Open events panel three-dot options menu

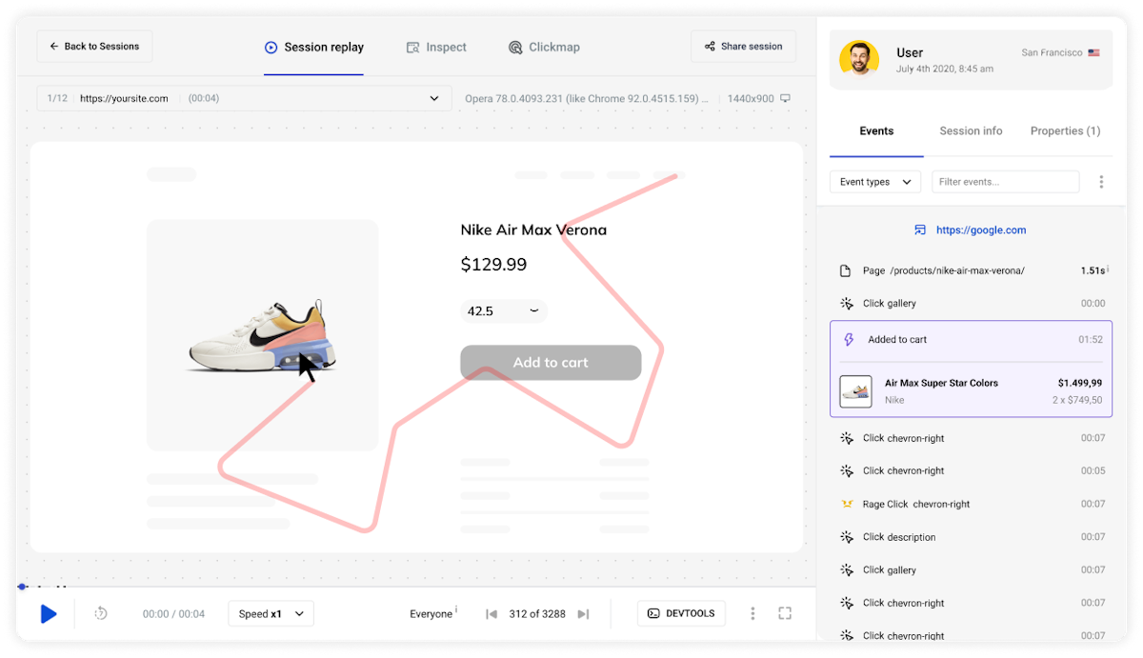(x=1101, y=182)
